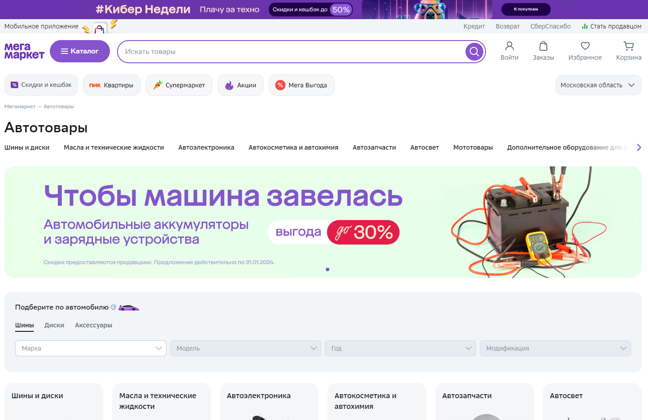Expand the Год dropdown

point(401,348)
